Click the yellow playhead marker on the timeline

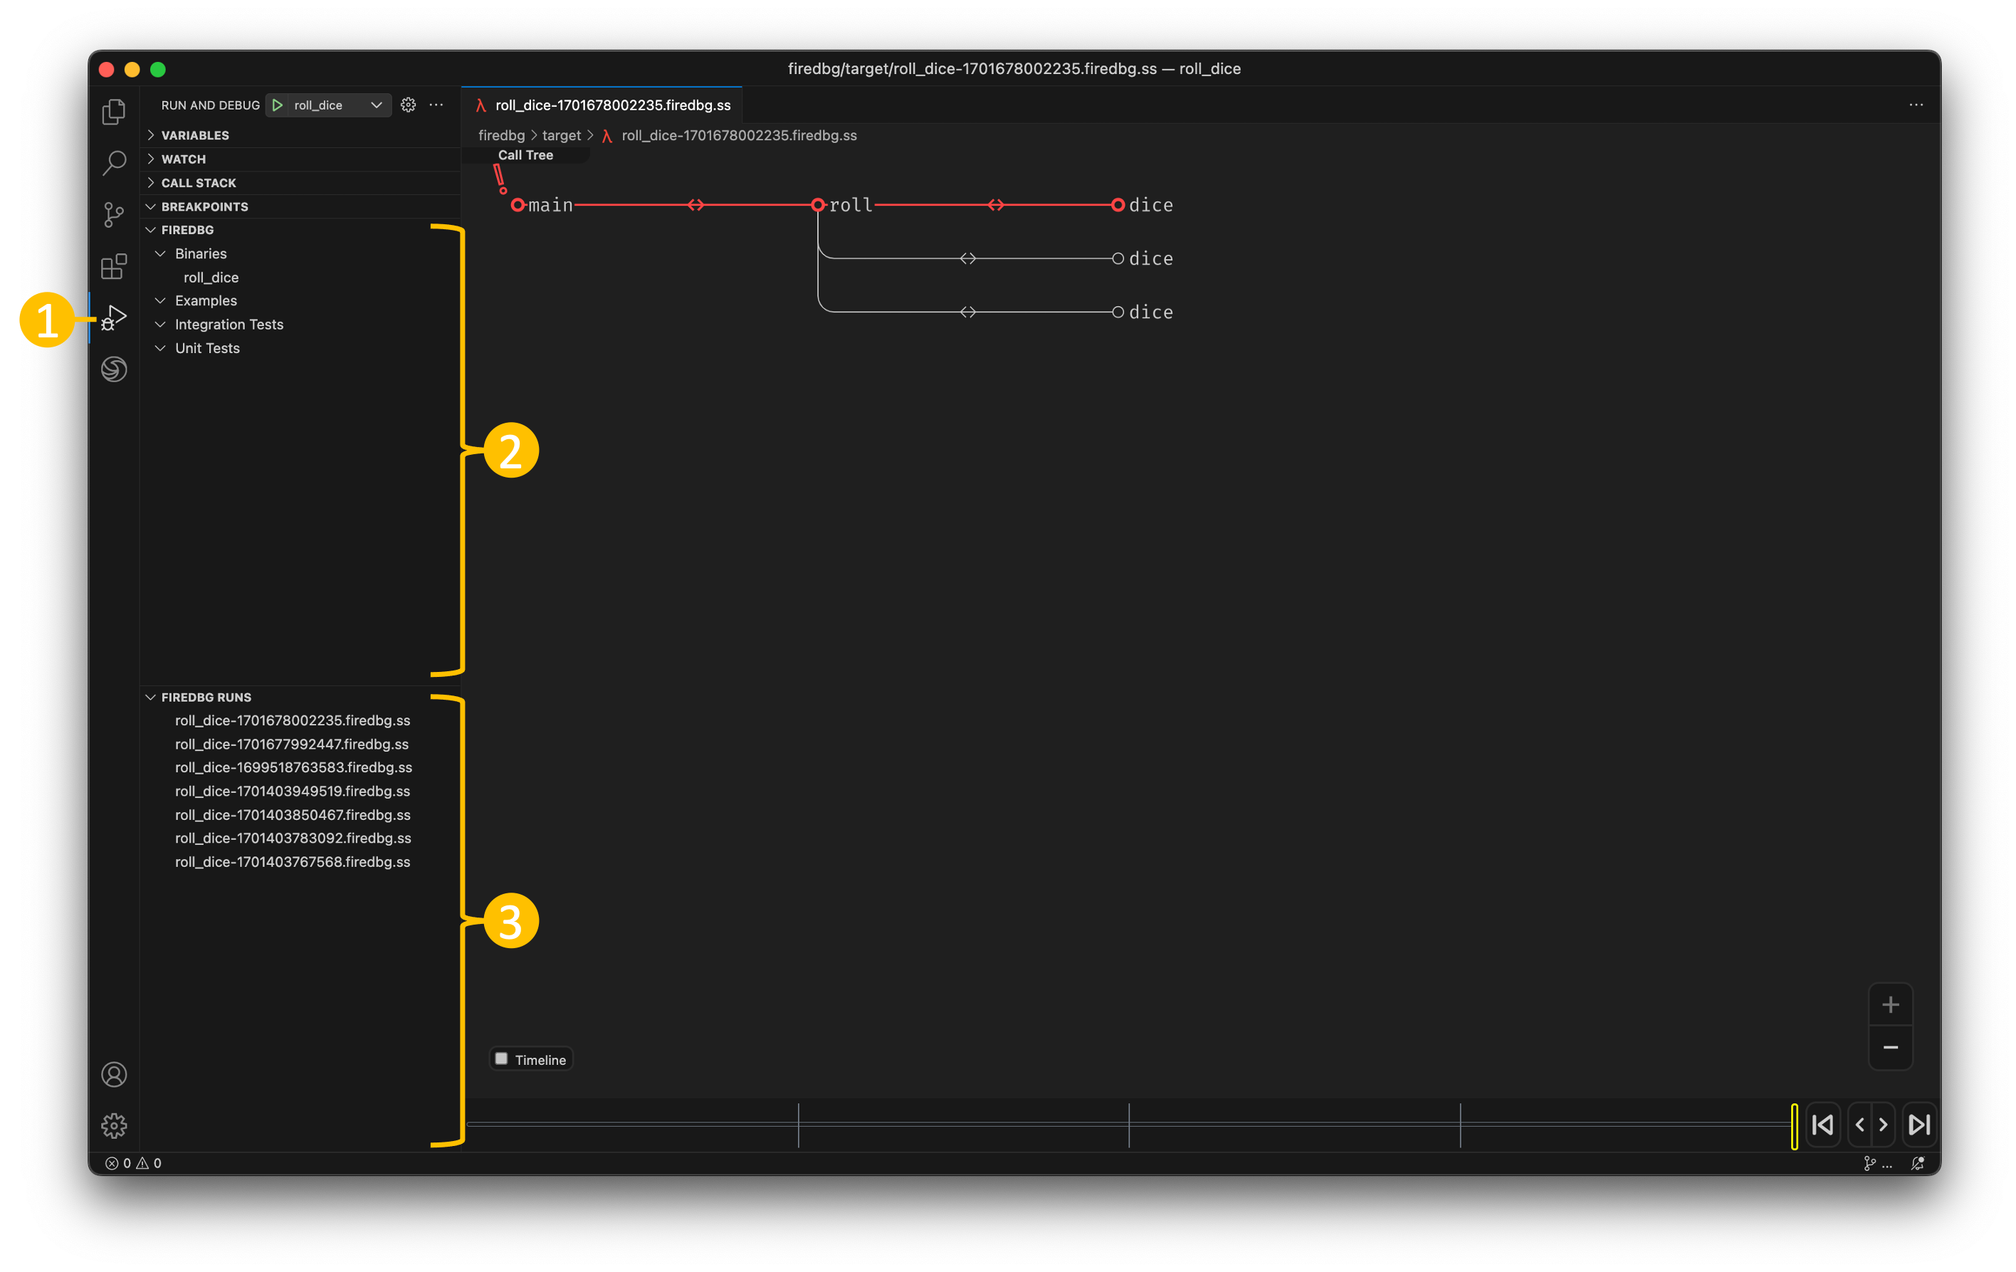[x=1794, y=1125]
